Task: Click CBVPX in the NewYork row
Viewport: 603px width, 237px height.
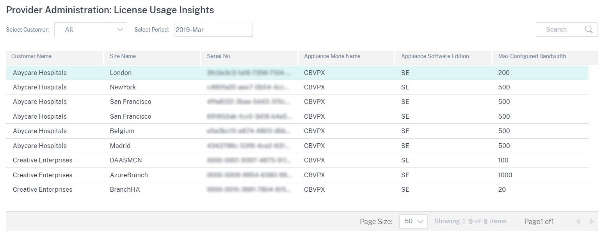Action: point(314,87)
